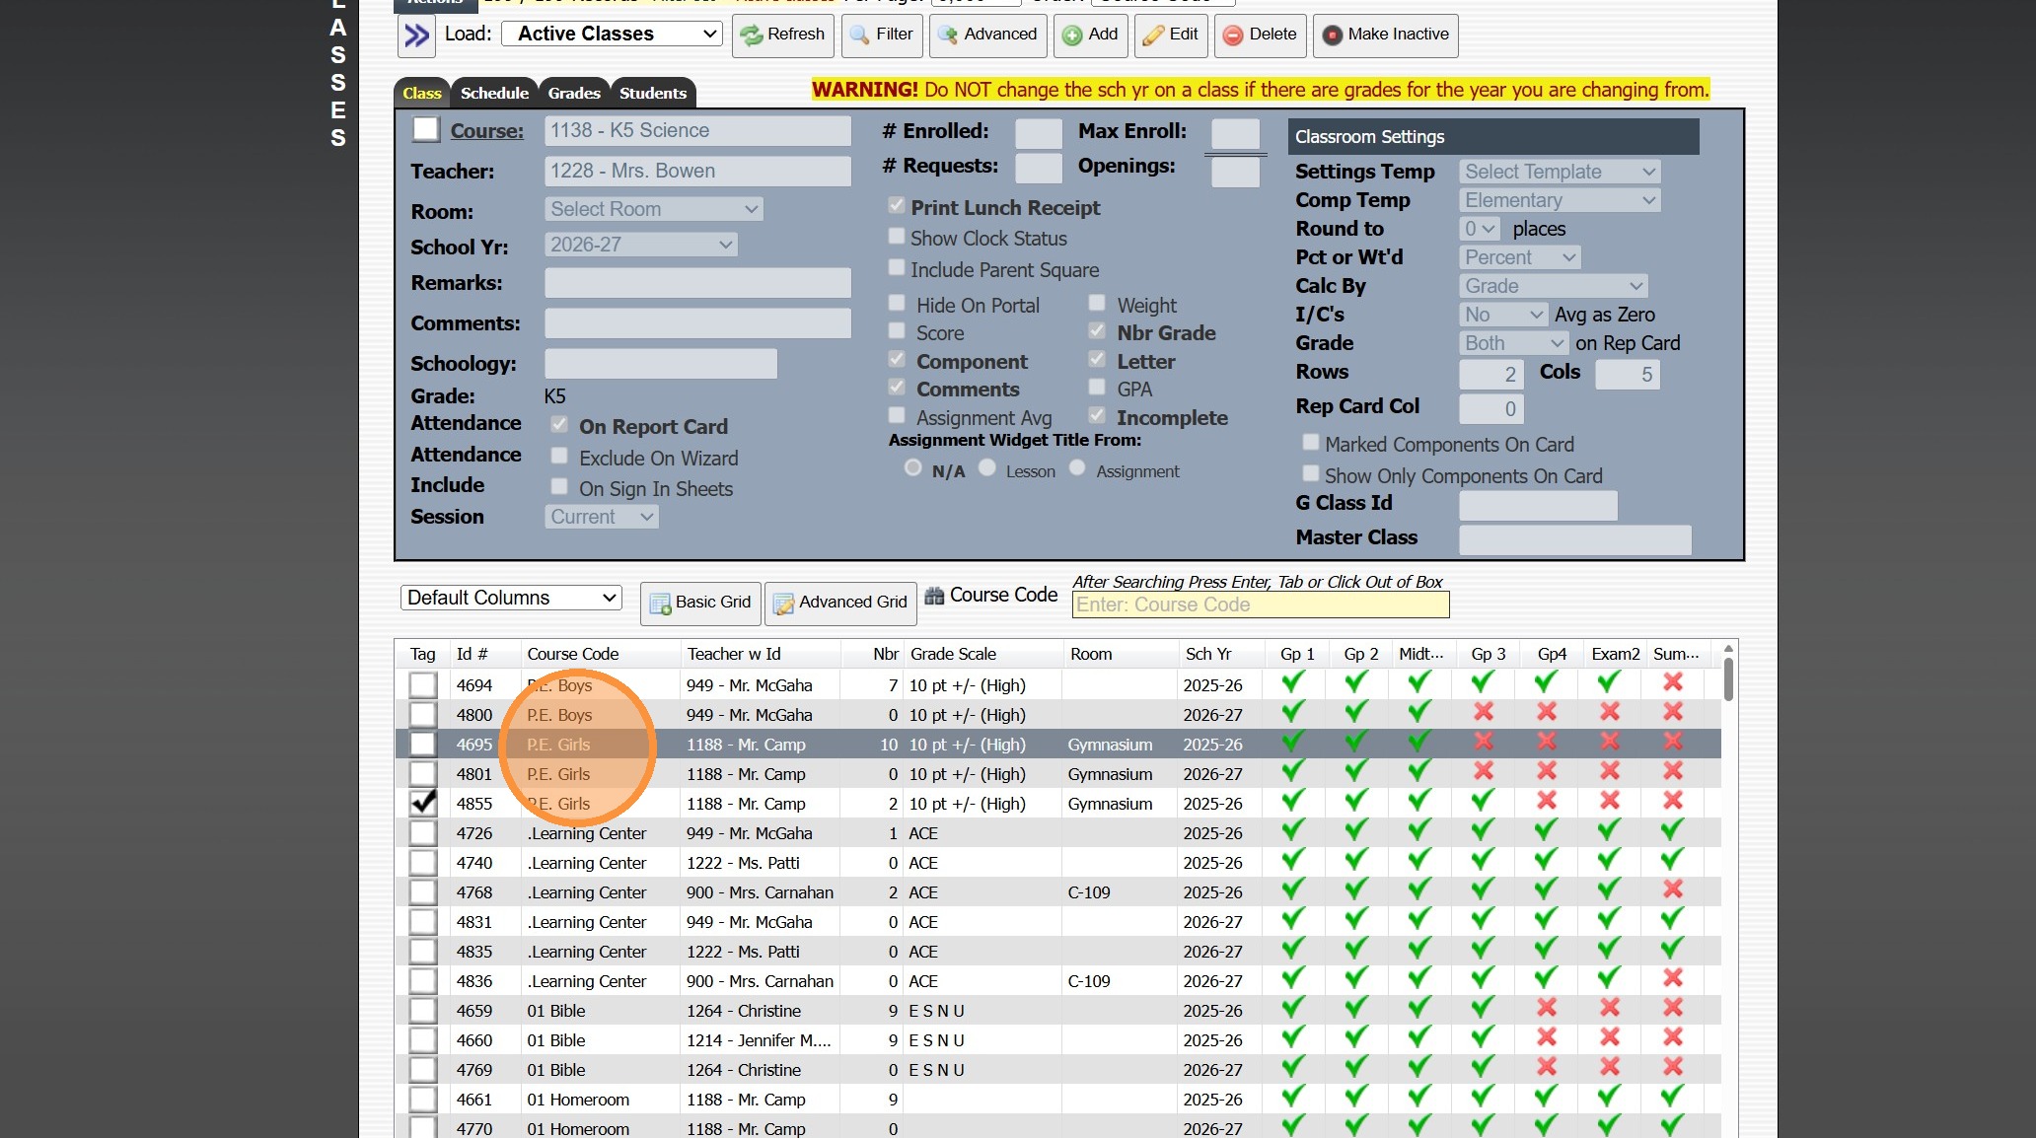Viewport: 2036px width, 1138px height.
Task: Click the Edit pencil icon button
Action: coord(1170,35)
